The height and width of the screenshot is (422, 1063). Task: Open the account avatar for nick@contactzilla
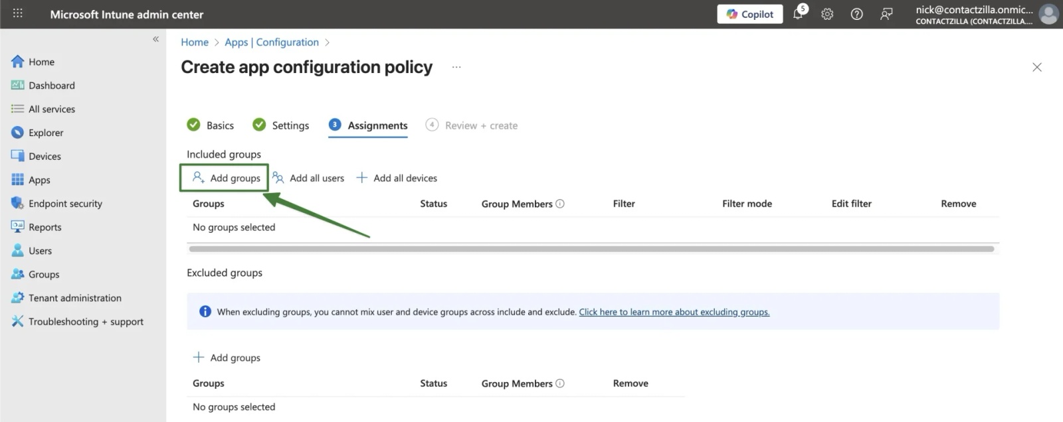(x=1049, y=14)
